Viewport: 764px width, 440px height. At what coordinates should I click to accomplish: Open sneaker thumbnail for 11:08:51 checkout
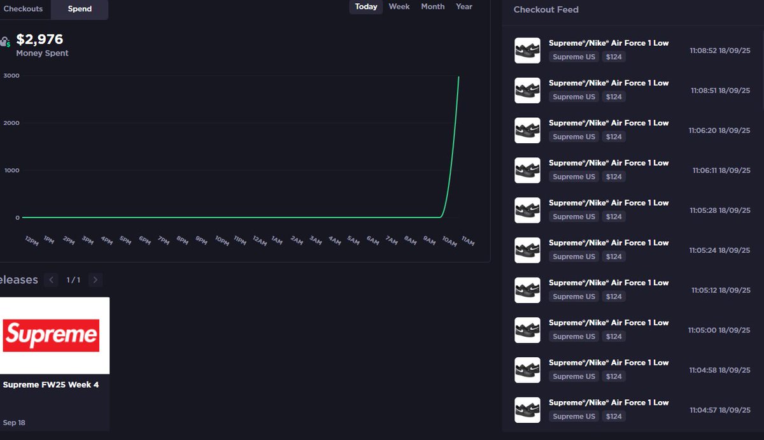click(x=527, y=90)
